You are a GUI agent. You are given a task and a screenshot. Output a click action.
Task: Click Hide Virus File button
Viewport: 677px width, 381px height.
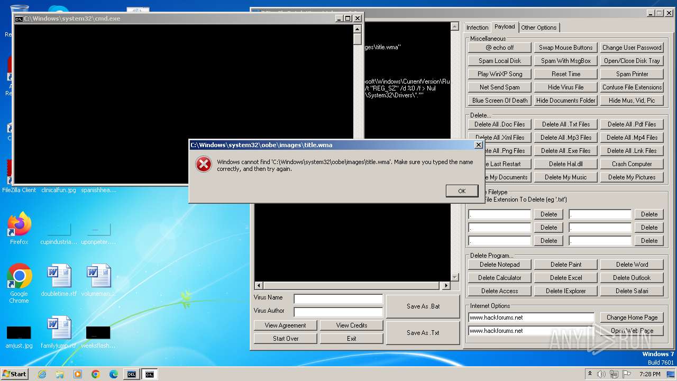click(x=566, y=87)
